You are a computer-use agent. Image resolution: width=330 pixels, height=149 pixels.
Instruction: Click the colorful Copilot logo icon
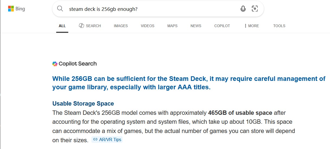click(55, 64)
